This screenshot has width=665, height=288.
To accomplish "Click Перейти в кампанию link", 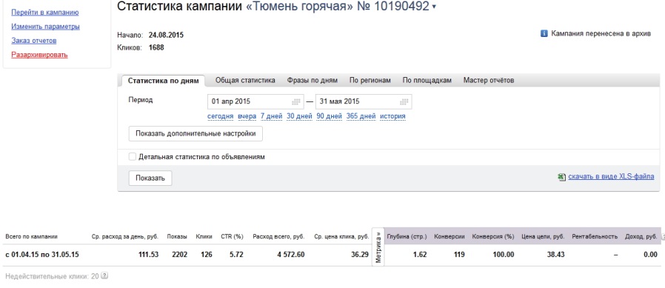I will [x=45, y=13].
